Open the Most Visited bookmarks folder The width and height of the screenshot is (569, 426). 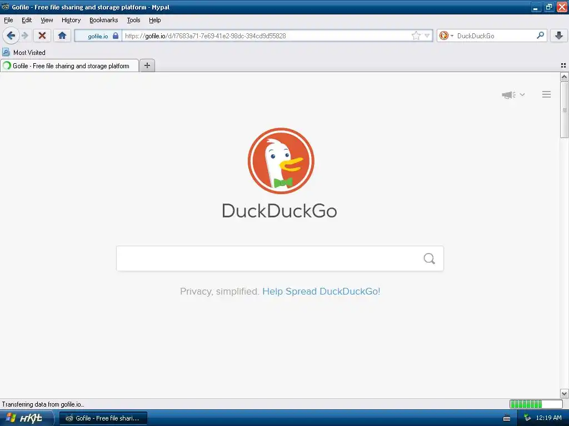[24, 53]
